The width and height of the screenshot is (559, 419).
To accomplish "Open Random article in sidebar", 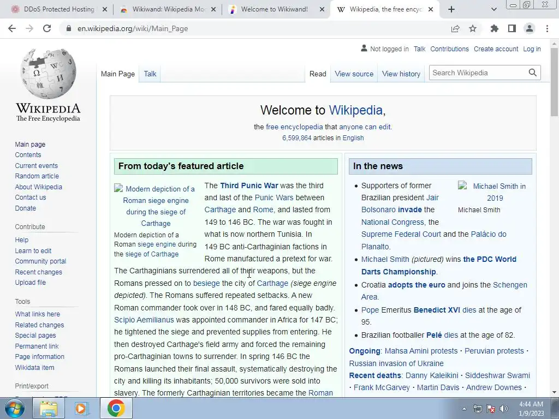I will [37, 176].
